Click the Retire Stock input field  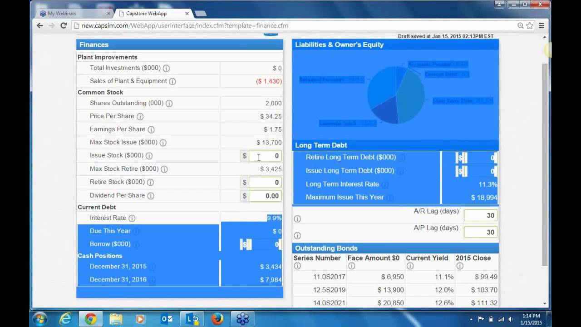tap(265, 183)
